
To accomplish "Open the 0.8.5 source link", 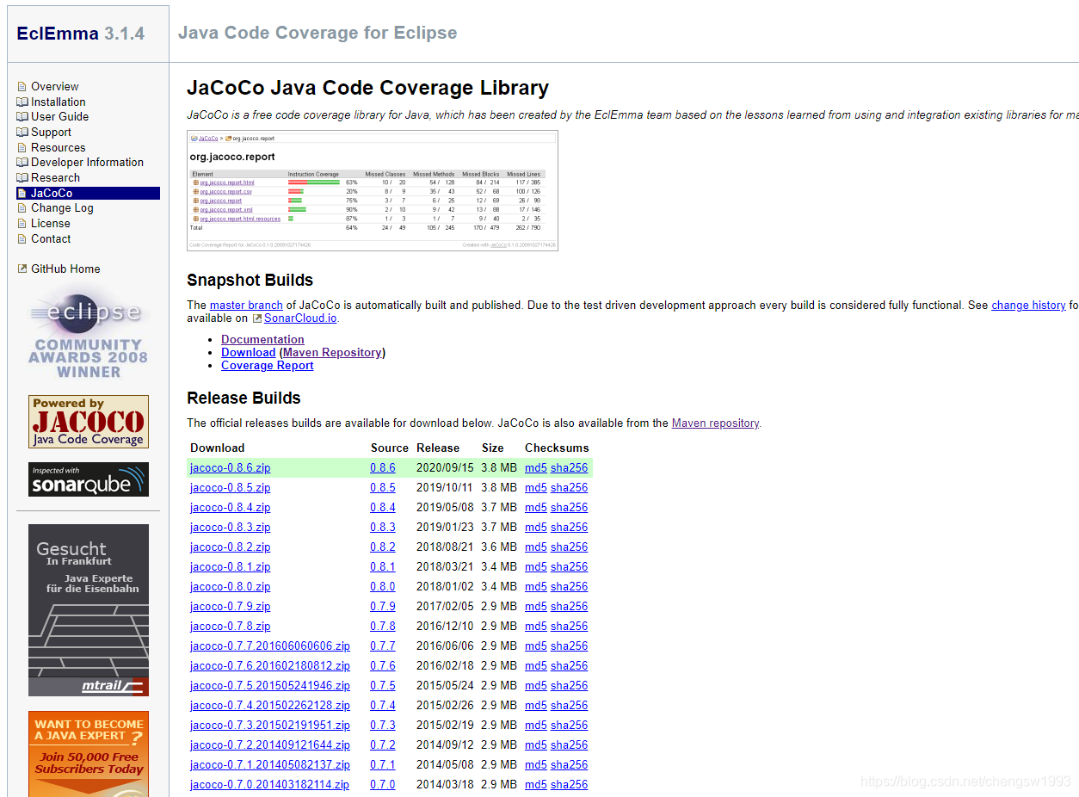I will click(x=383, y=487).
